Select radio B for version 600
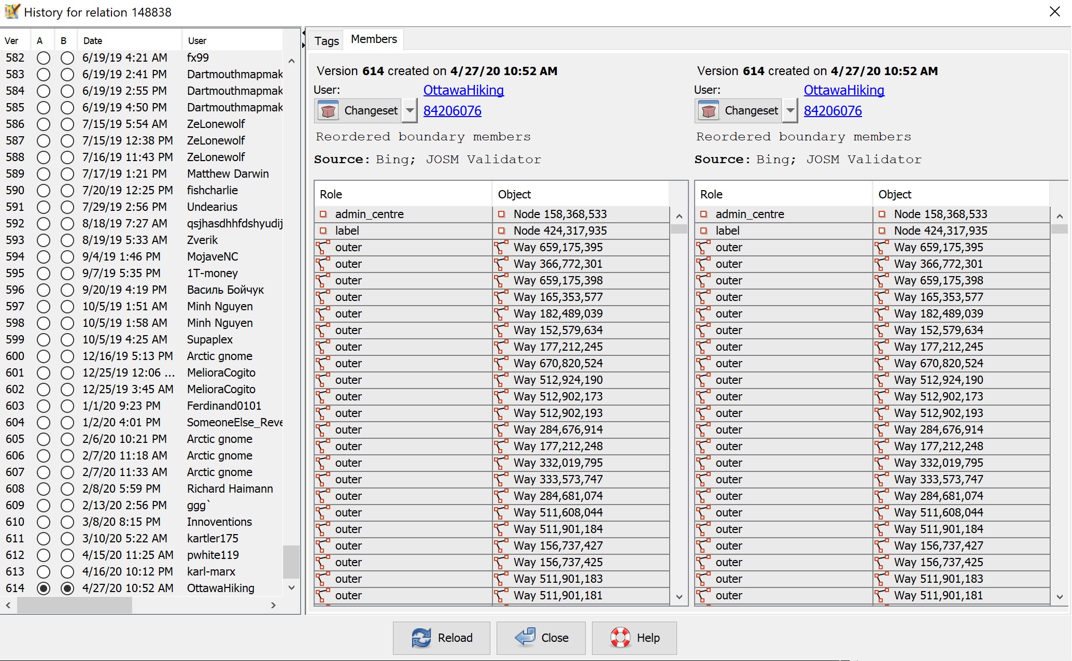The height and width of the screenshot is (661, 1072). point(67,356)
